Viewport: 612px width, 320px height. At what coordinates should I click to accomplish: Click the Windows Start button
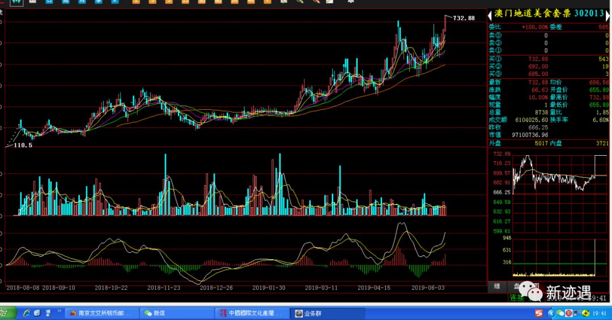[x=8, y=313]
